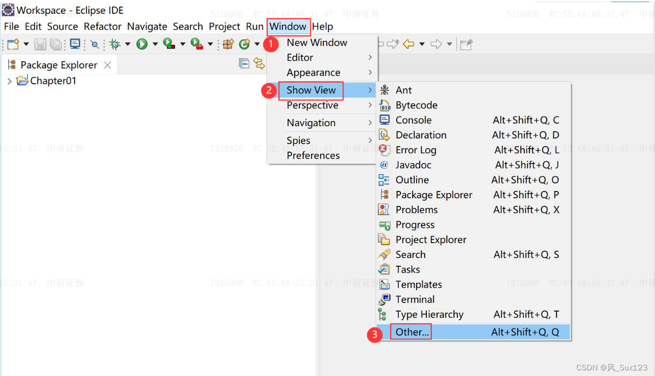The width and height of the screenshot is (655, 376).
Task: Toggle Skip All Breakpoints in the toolbar
Action: pyautogui.click(x=94, y=44)
